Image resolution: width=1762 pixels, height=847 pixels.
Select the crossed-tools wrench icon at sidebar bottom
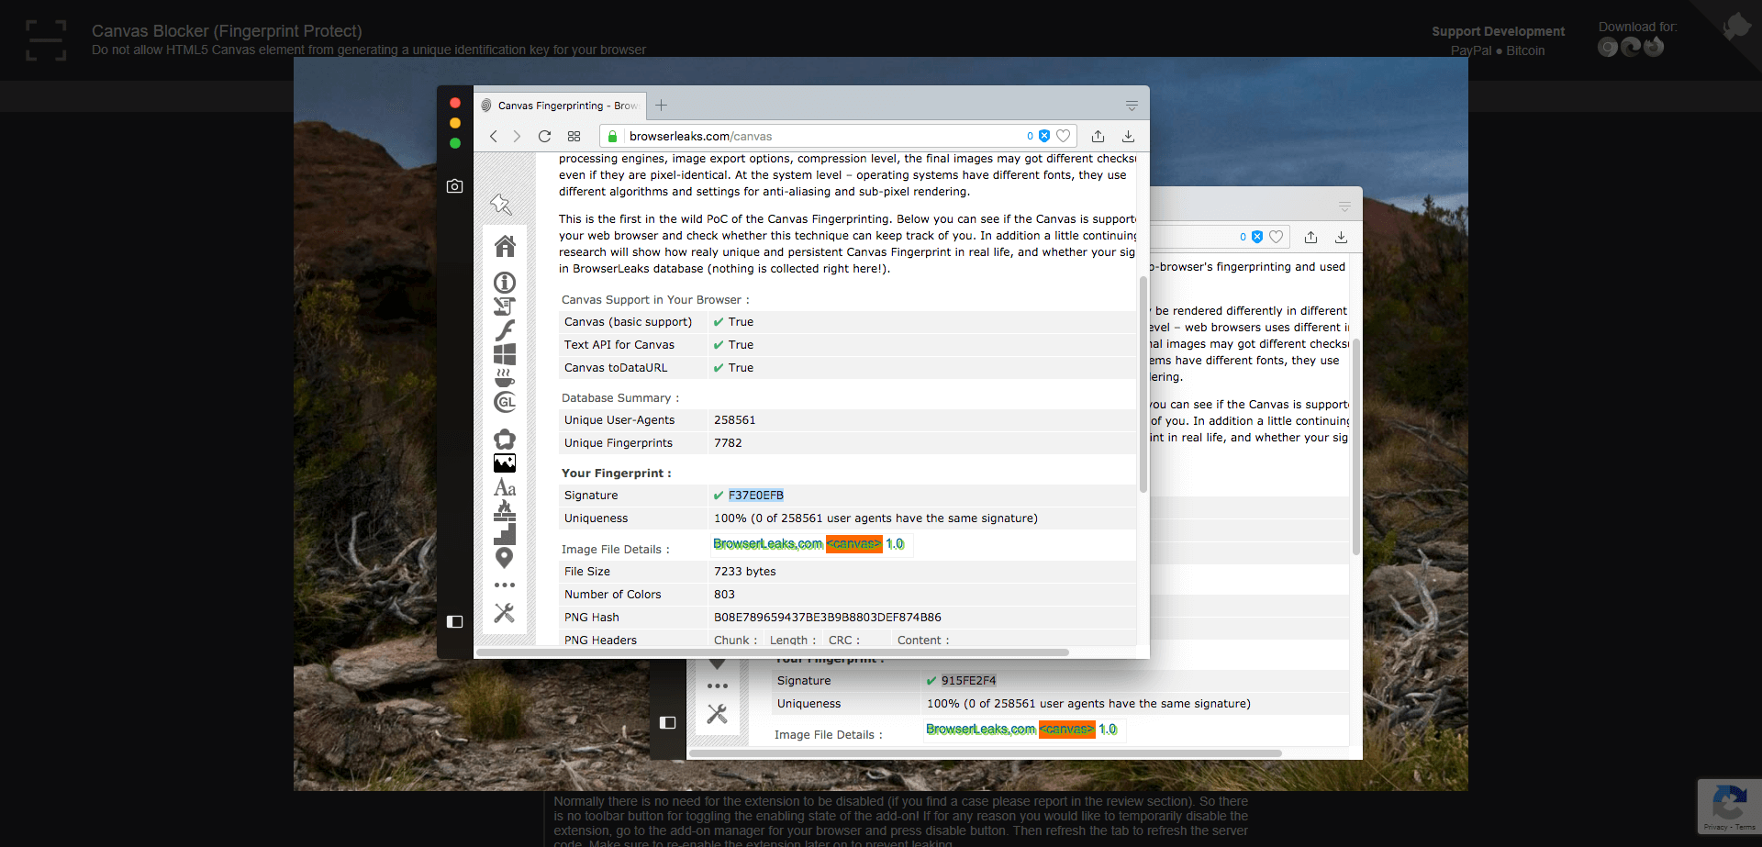(505, 612)
